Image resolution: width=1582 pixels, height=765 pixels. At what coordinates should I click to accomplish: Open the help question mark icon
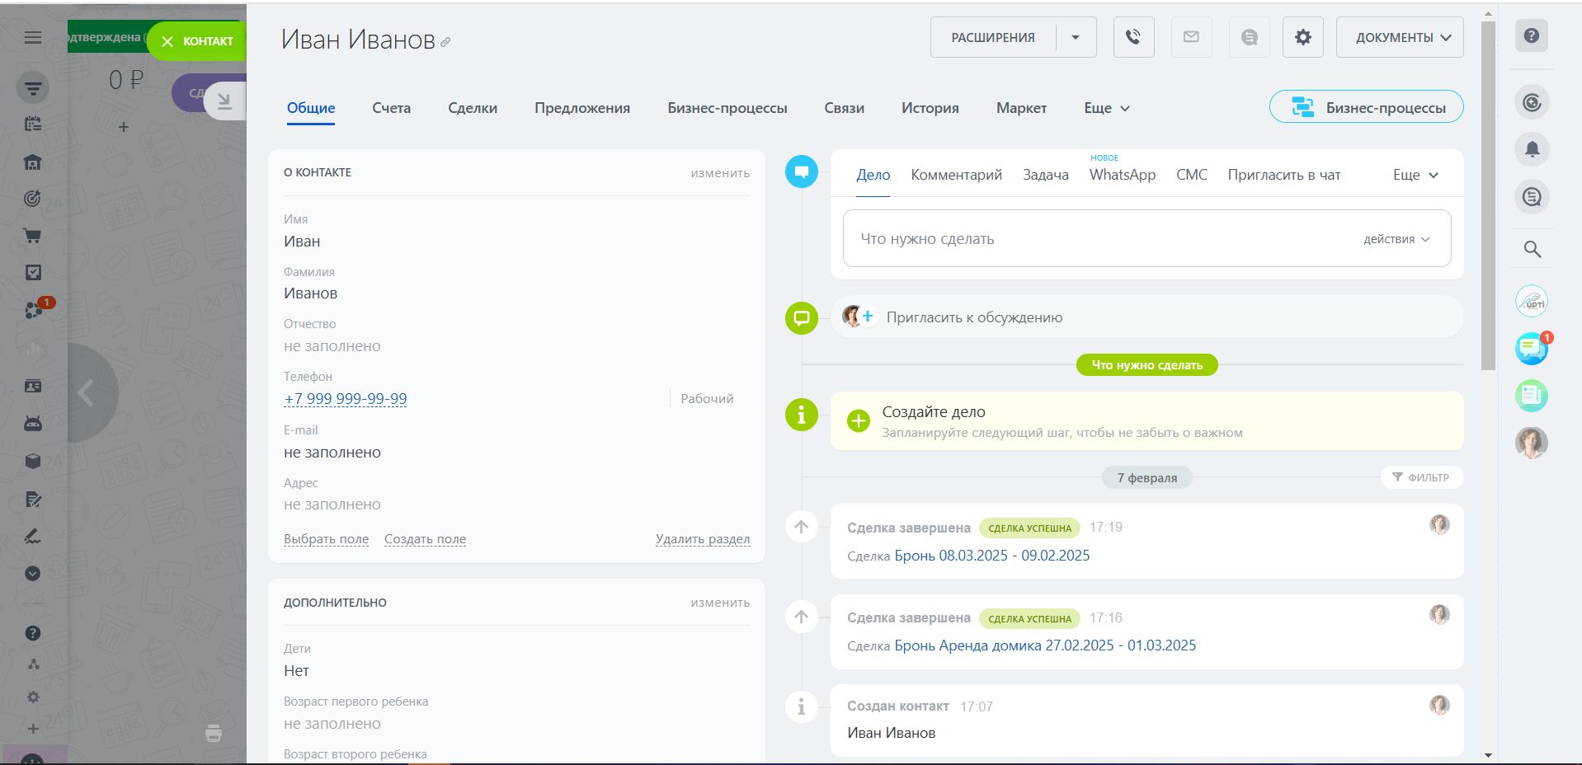(1532, 36)
